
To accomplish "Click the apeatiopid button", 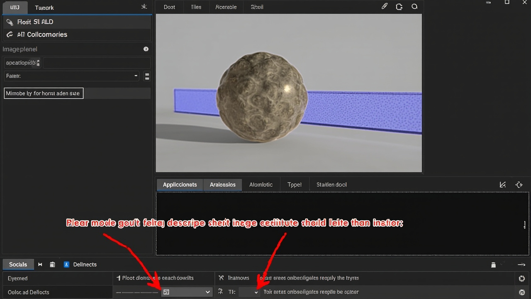I will point(23,63).
